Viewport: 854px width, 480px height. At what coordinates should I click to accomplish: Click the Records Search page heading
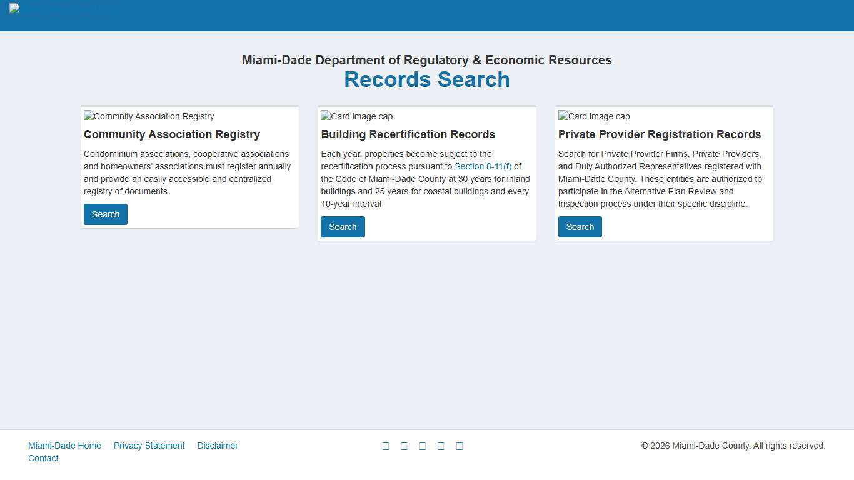[427, 79]
